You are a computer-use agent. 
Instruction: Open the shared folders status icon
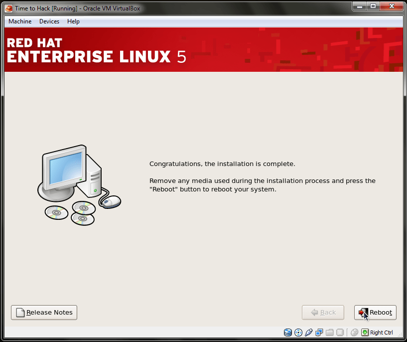click(329, 333)
